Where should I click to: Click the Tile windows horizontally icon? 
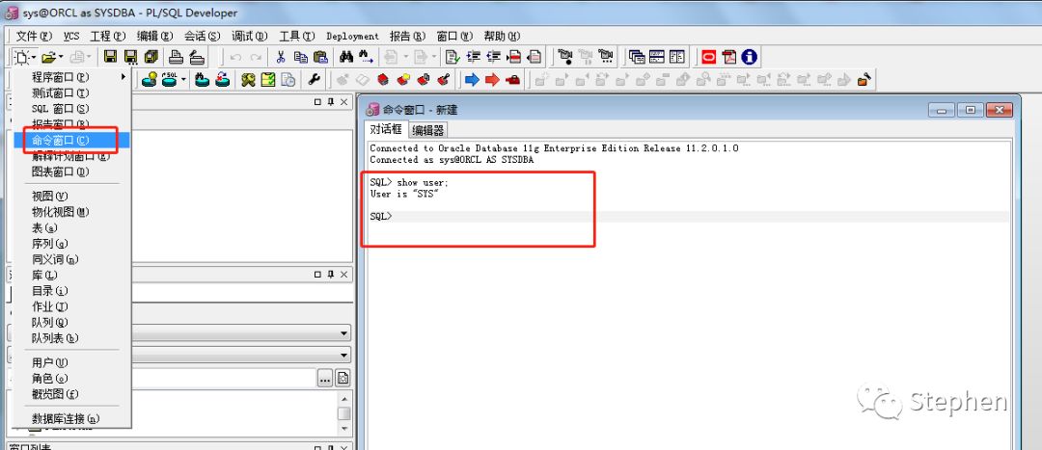coord(657,57)
